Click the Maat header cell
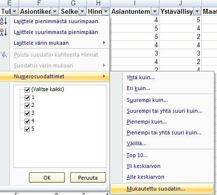Viewport: 217px width, 195px height. click(210, 11)
